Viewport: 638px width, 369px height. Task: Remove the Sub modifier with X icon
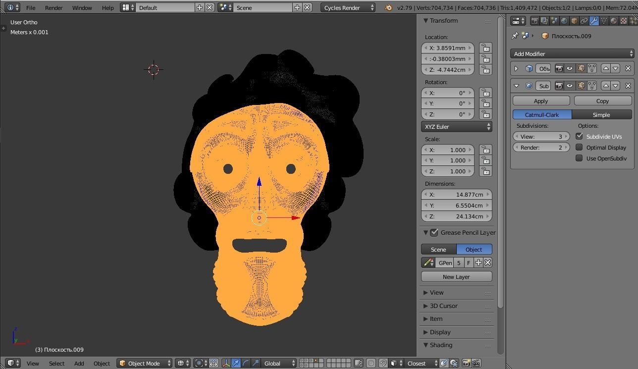(628, 86)
